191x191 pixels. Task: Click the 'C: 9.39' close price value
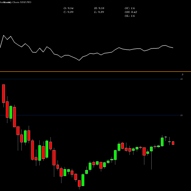point(68,12)
